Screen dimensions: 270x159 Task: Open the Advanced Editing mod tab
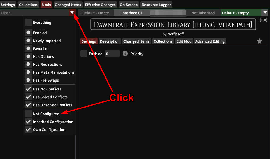coord(210,41)
